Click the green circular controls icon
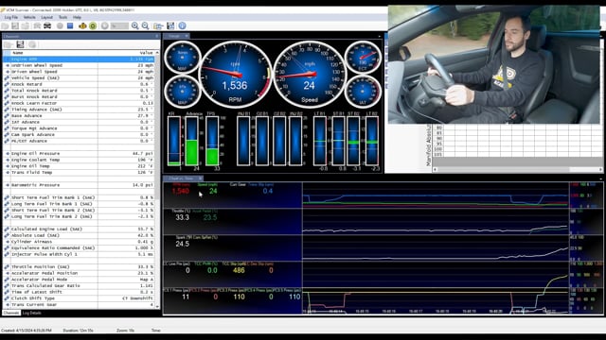 pos(93,25)
